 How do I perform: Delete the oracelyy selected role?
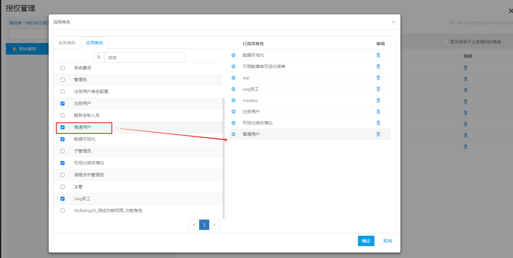378,100
